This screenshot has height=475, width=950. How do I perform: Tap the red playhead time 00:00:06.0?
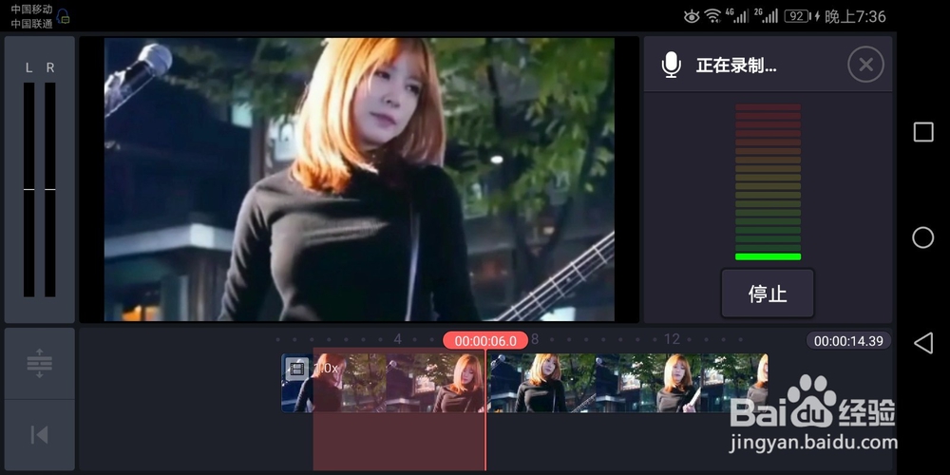[x=485, y=340]
